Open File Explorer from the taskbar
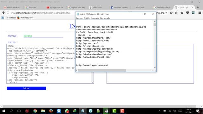 43,111
